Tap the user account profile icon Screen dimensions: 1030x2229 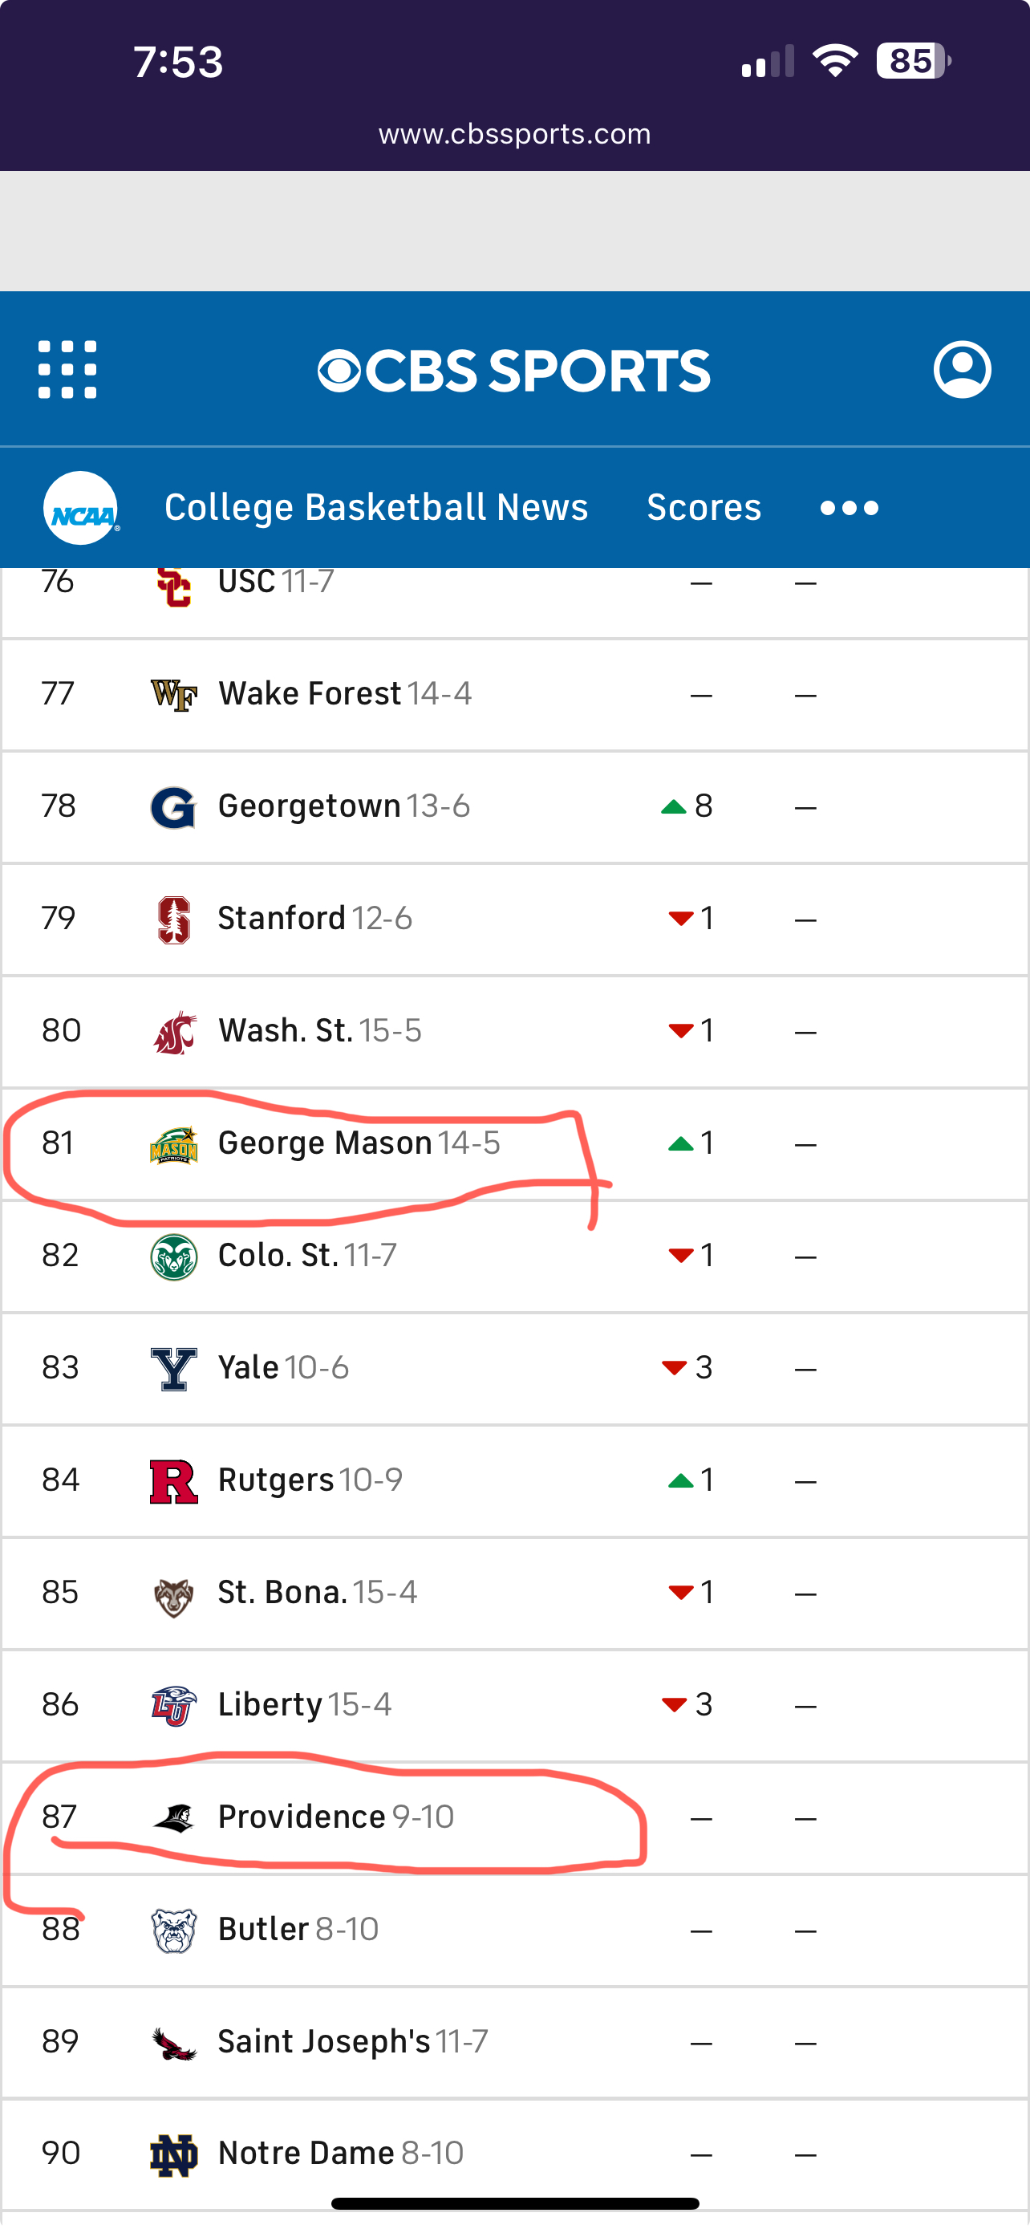click(962, 369)
